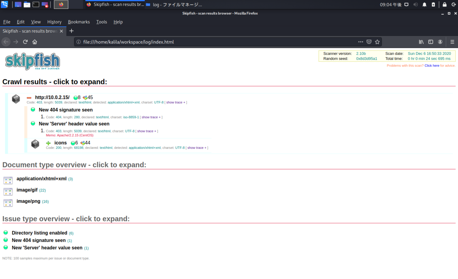Click the server icon beside icons entry

coord(35,144)
